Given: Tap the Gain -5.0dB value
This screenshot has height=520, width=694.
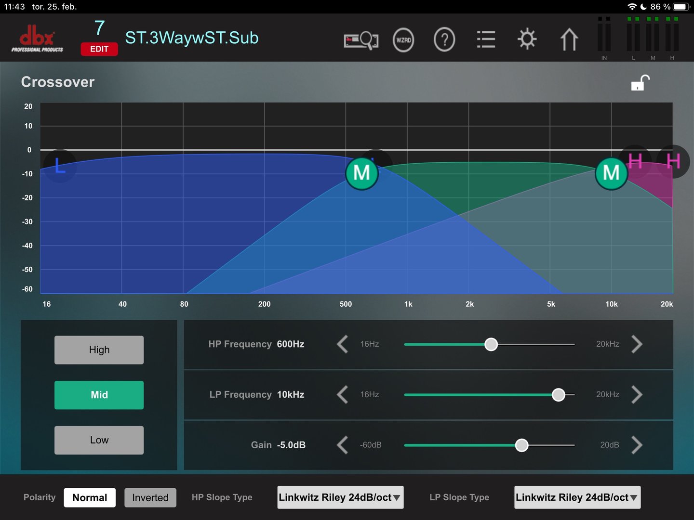Looking at the screenshot, I should 291,445.
